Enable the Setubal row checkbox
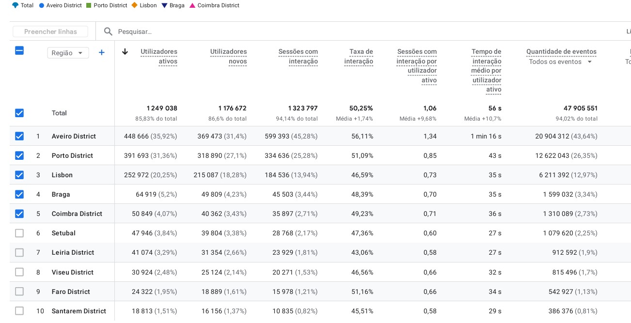The image size is (631, 323). (x=19, y=233)
